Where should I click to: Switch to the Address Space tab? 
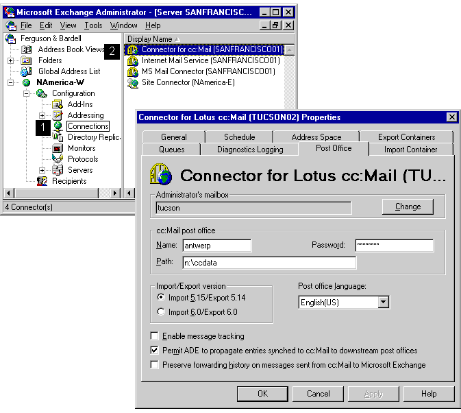point(316,137)
